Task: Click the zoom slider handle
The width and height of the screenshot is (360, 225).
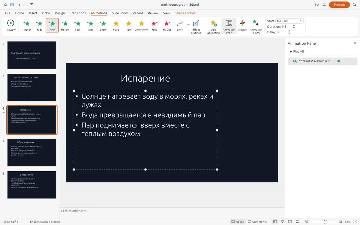Action: tap(325, 222)
